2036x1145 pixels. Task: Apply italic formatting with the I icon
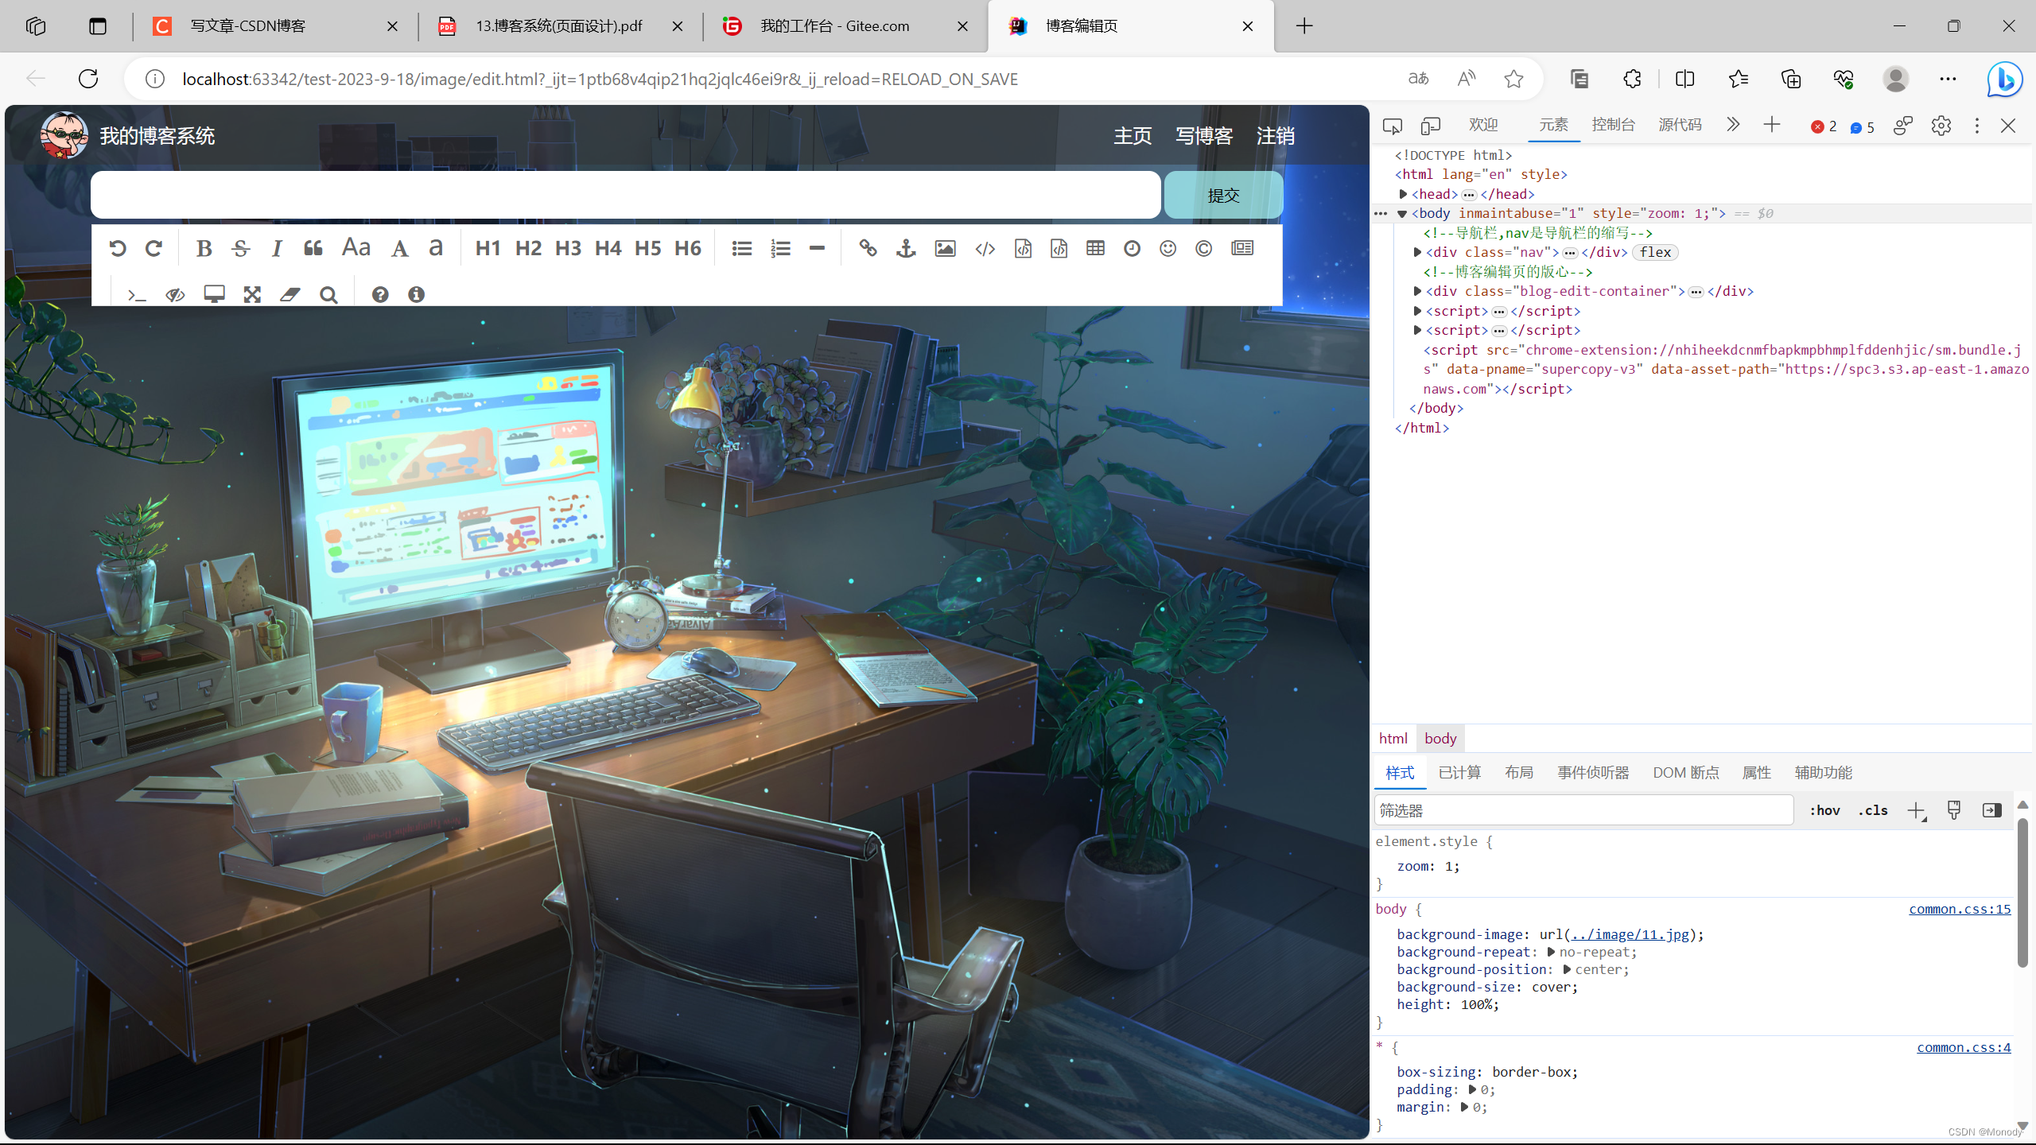(x=277, y=248)
